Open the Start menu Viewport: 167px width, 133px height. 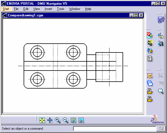[x=6, y=9]
